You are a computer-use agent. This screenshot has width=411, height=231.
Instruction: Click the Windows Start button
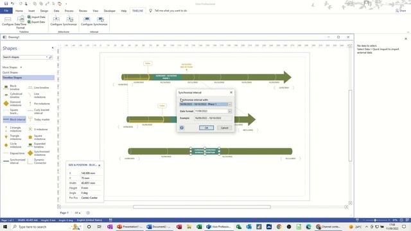click(5, 227)
